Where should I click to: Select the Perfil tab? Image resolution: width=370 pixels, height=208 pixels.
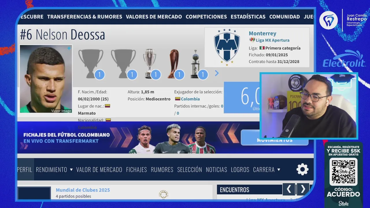pyautogui.click(x=25, y=170)
